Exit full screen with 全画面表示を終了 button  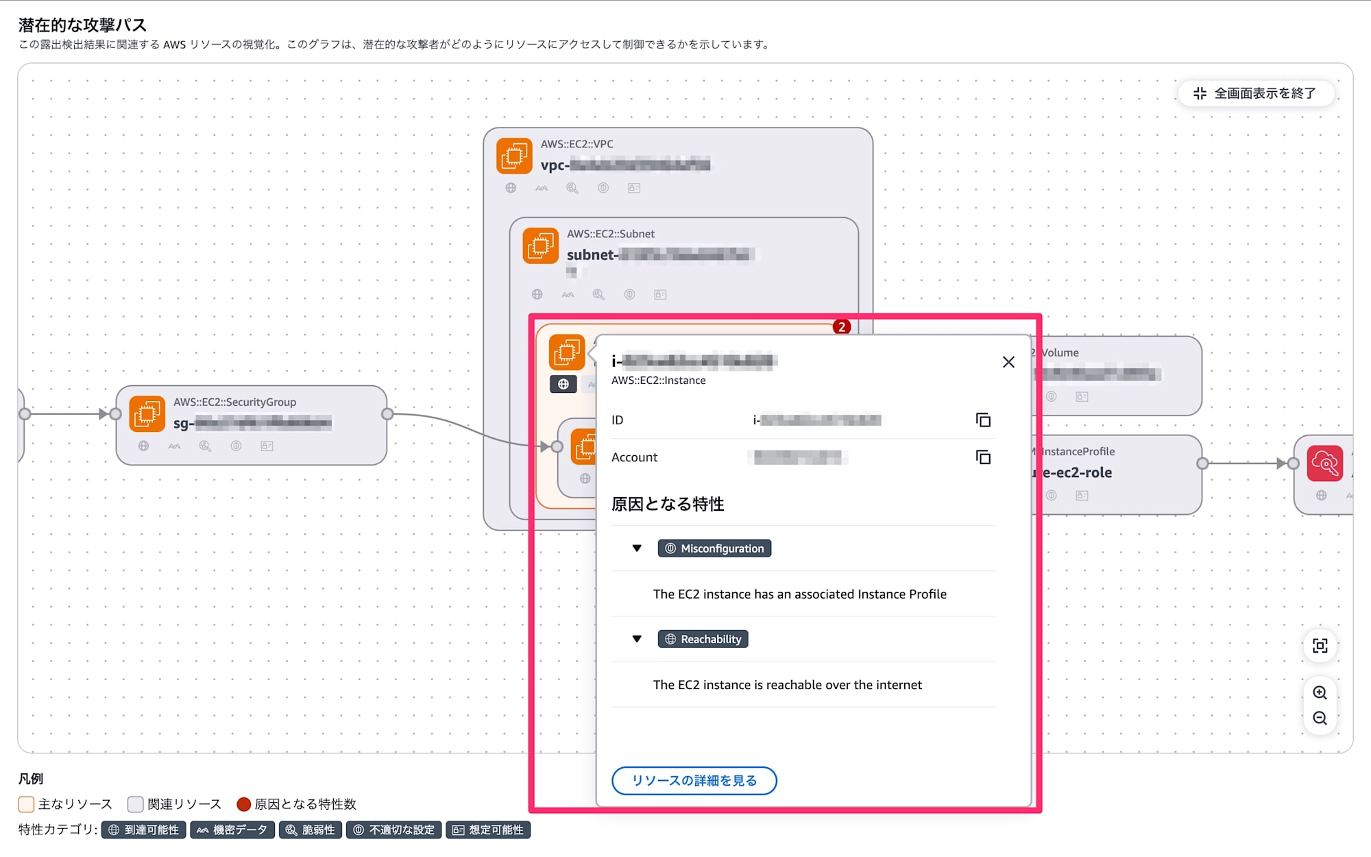click(x=1256, y=93)
